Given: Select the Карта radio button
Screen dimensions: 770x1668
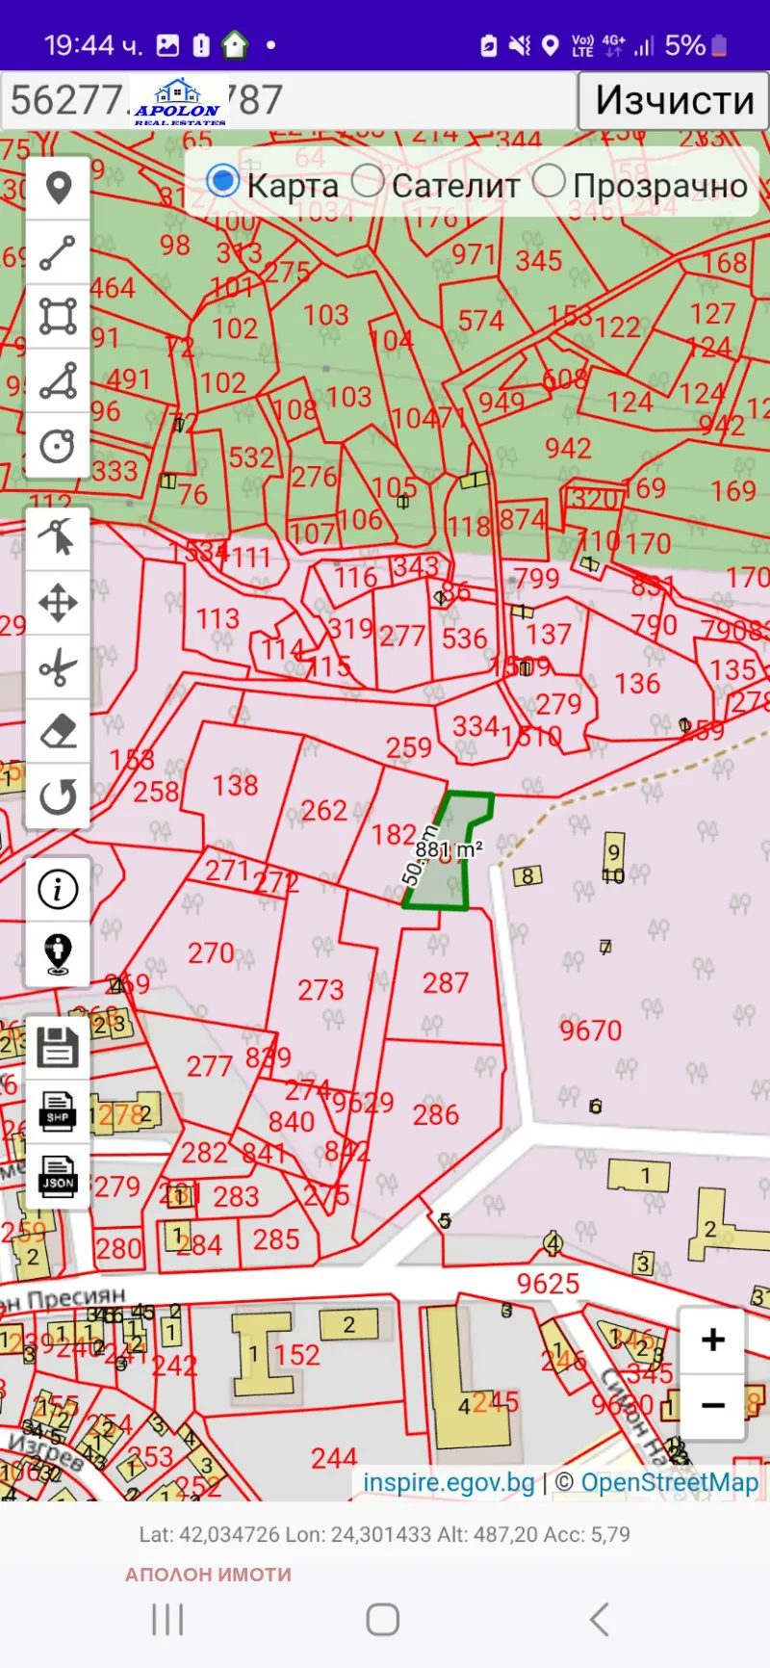Looking at the screenshot, I should point(223,181).
